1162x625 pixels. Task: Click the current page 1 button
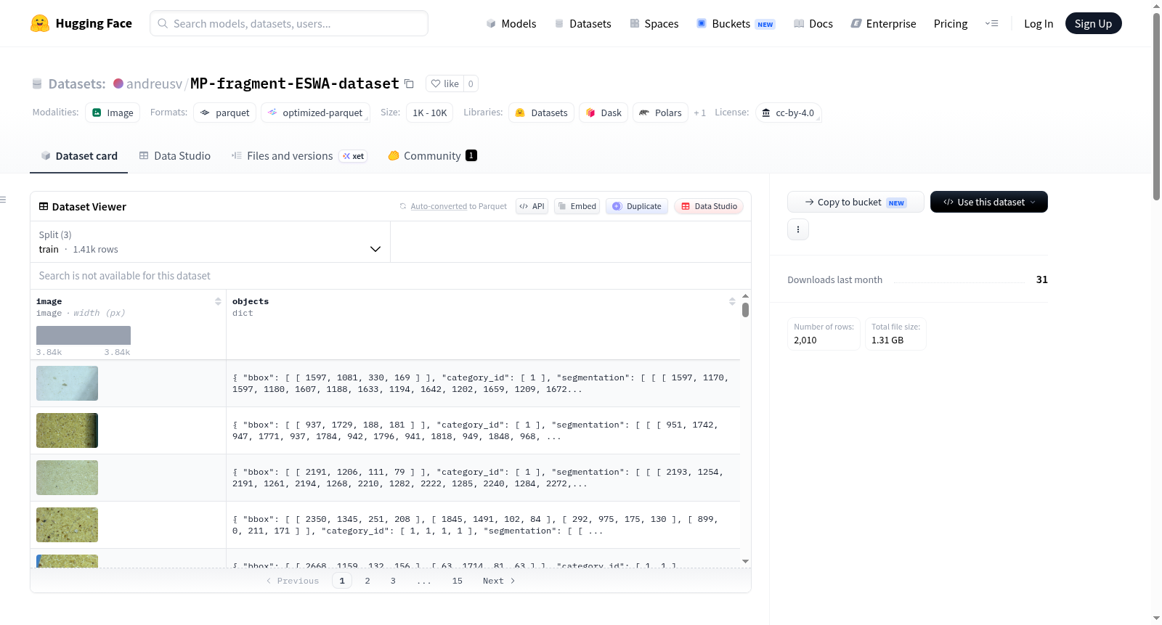click(342, 581)
